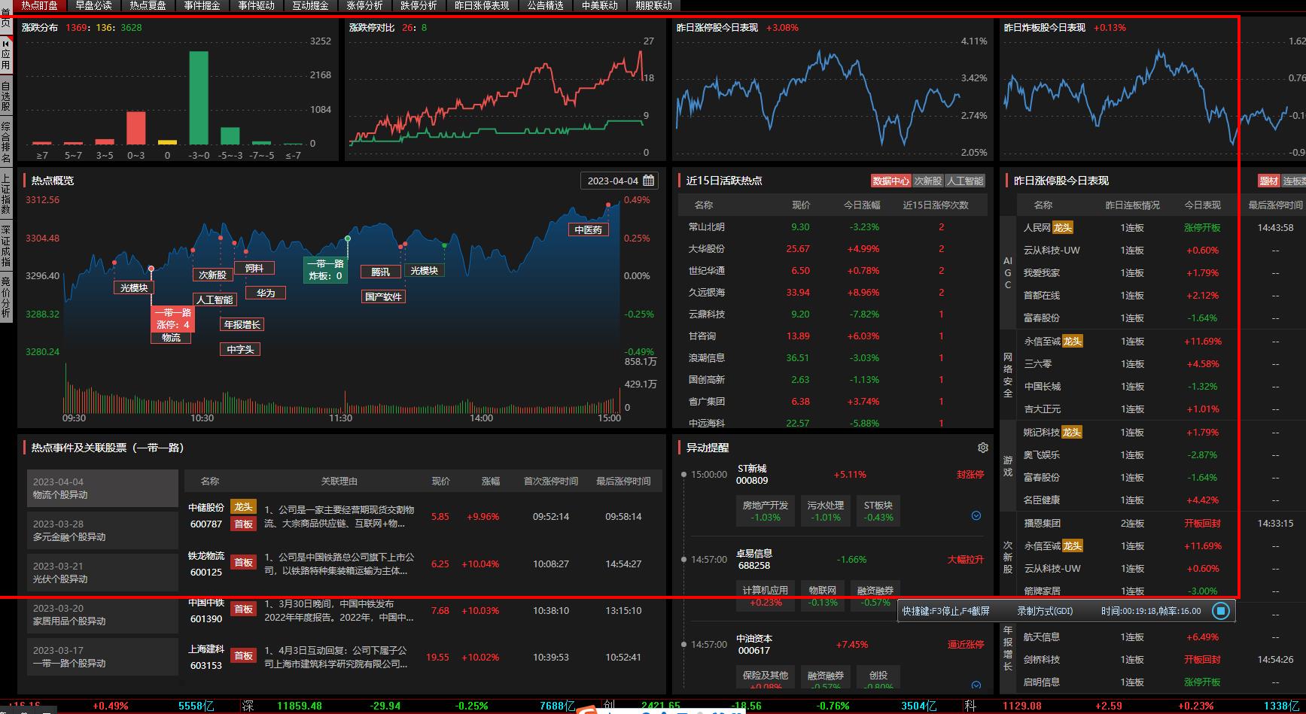Image resolution: width=1306 pixels, height=714 pixels.
Task: Expand the ST新城 alert details
Action: pos(976,516)
